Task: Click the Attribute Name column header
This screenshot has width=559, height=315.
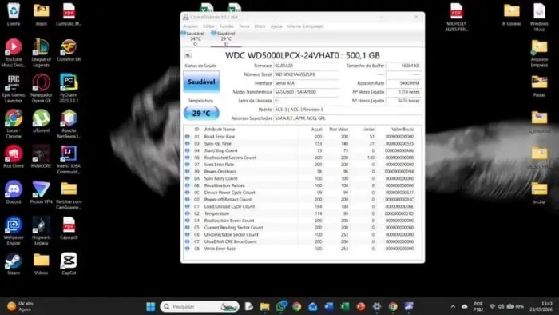Action: pyautogui.click(x=220, y=130)
